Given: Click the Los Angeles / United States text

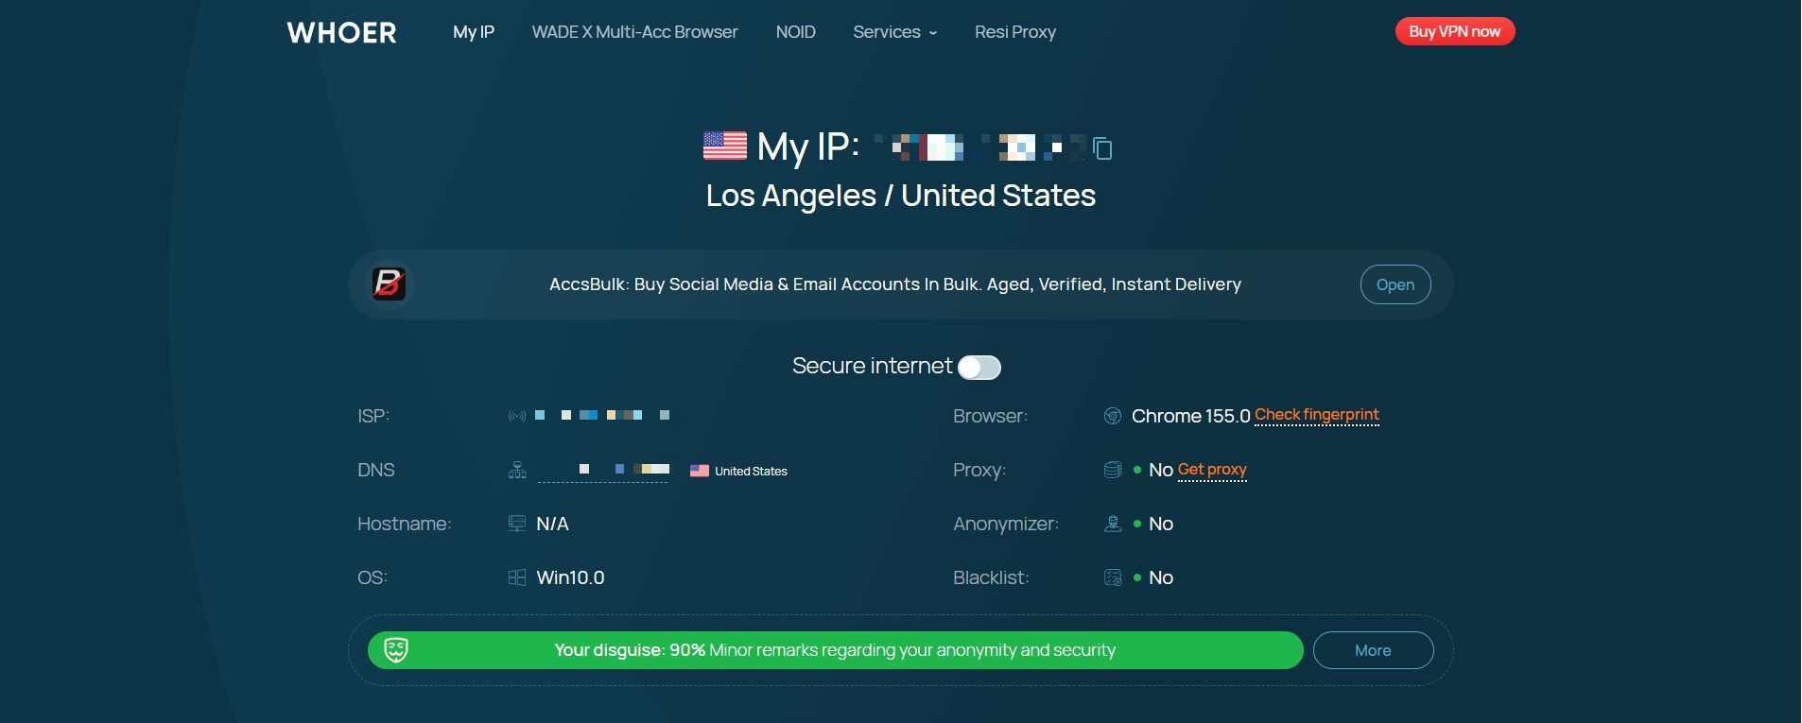Looking at the screenshot, I should [901, 196].
